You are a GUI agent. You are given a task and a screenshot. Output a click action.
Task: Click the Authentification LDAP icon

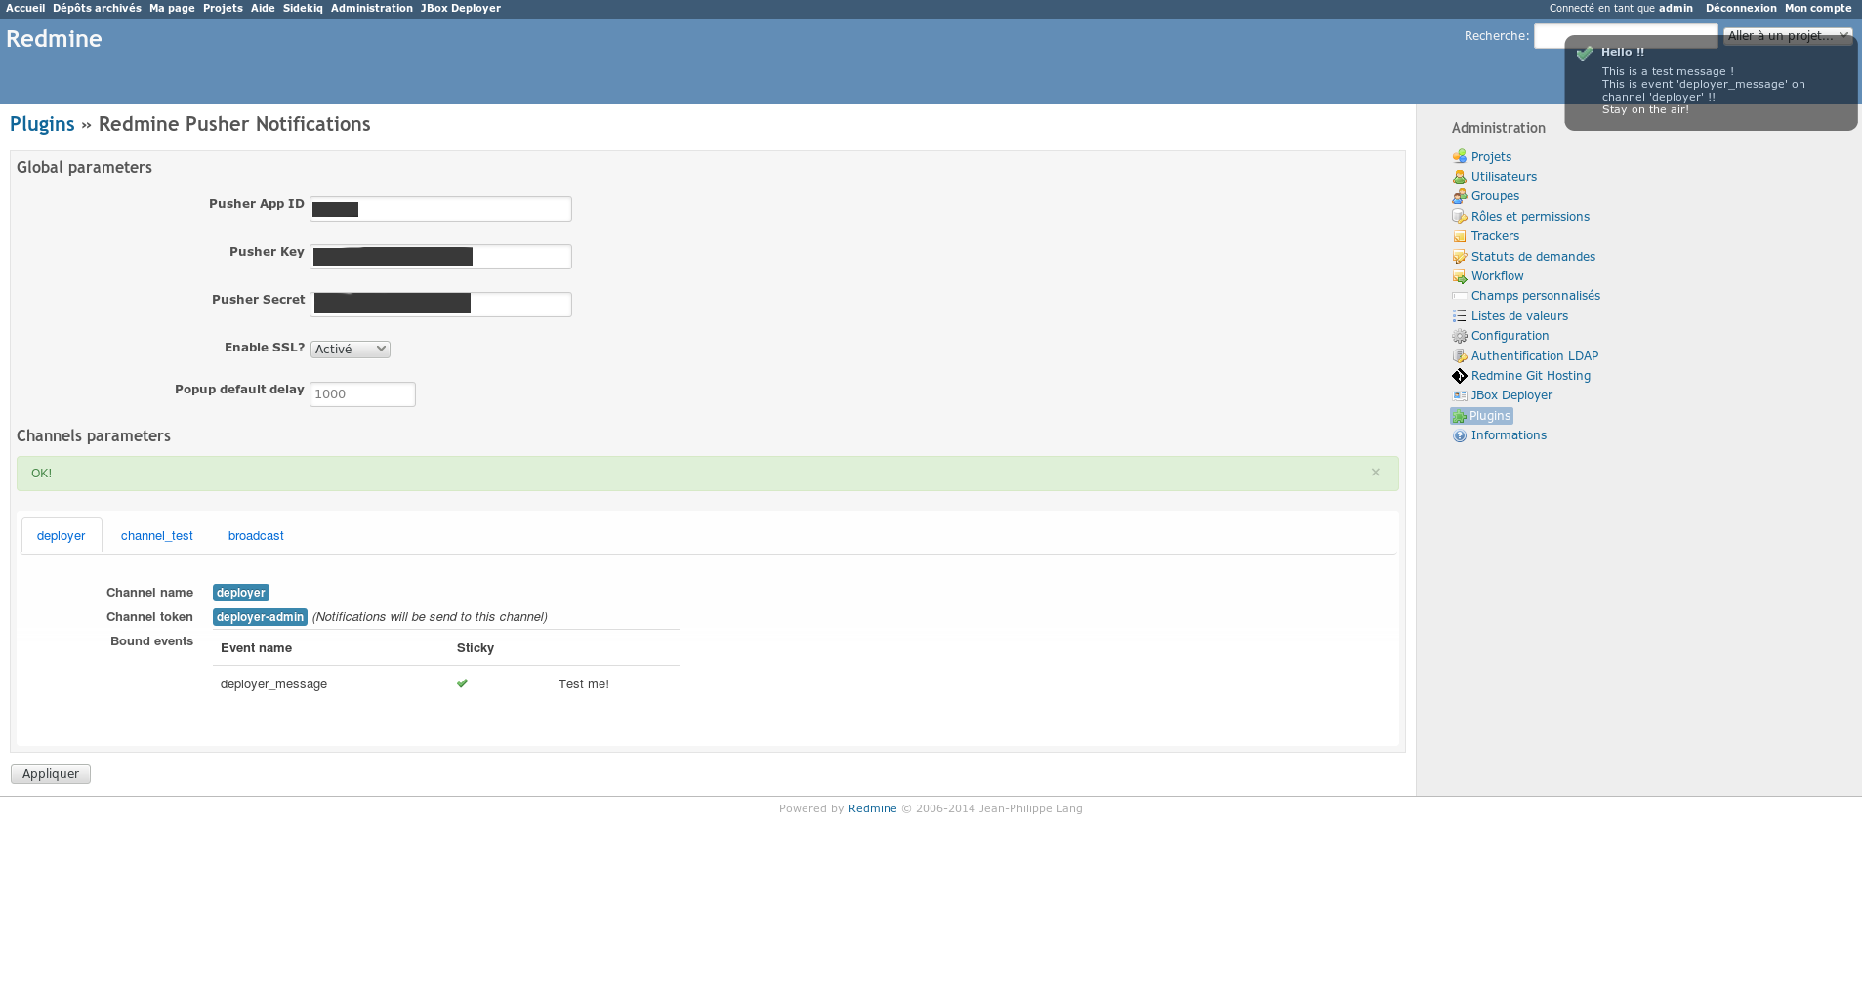click(1459, 356)
